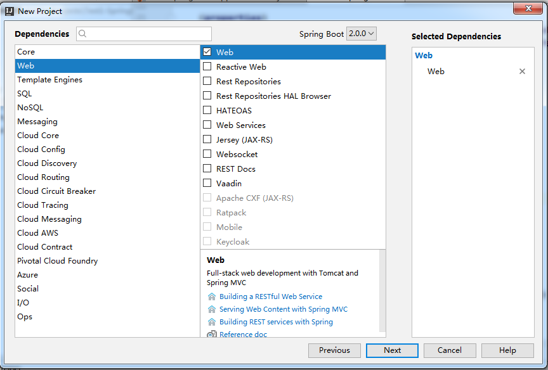
Task: Open Building REST services with Spring link
Action: (x=276, y=322)
